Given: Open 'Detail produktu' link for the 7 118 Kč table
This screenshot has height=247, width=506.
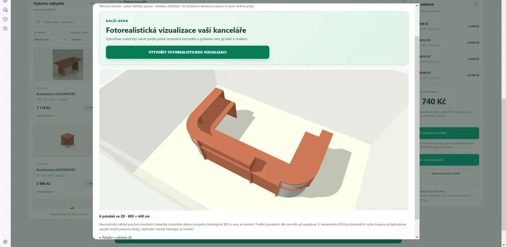Looking at the screenshot, I should point(46,116).
